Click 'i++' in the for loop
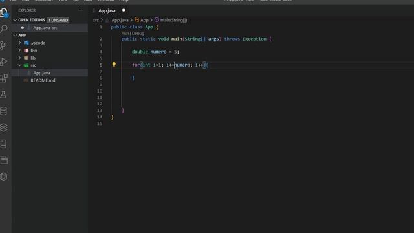The height and width of the screenshot is (233, 414). click(x=199, y=65)
